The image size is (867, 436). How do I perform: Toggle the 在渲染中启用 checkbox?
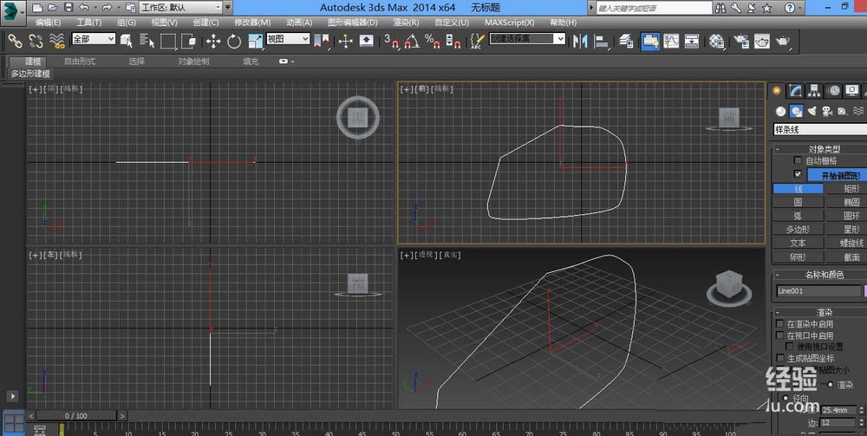(x=779, y=324)
